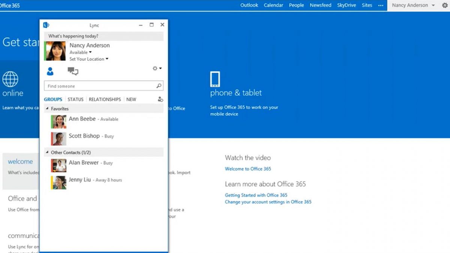Open Office 365 settings gear icon

[445, 5]
